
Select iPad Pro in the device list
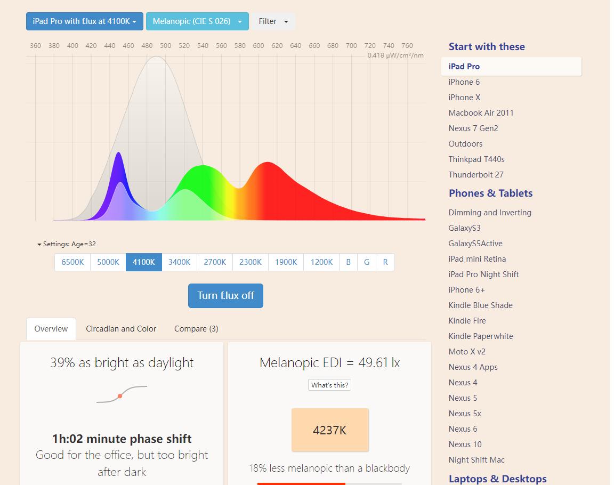click(x=512, y=67)
